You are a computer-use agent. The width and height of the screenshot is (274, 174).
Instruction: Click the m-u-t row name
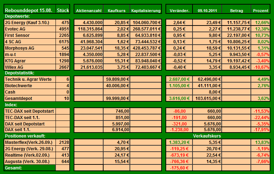(30, 55)
